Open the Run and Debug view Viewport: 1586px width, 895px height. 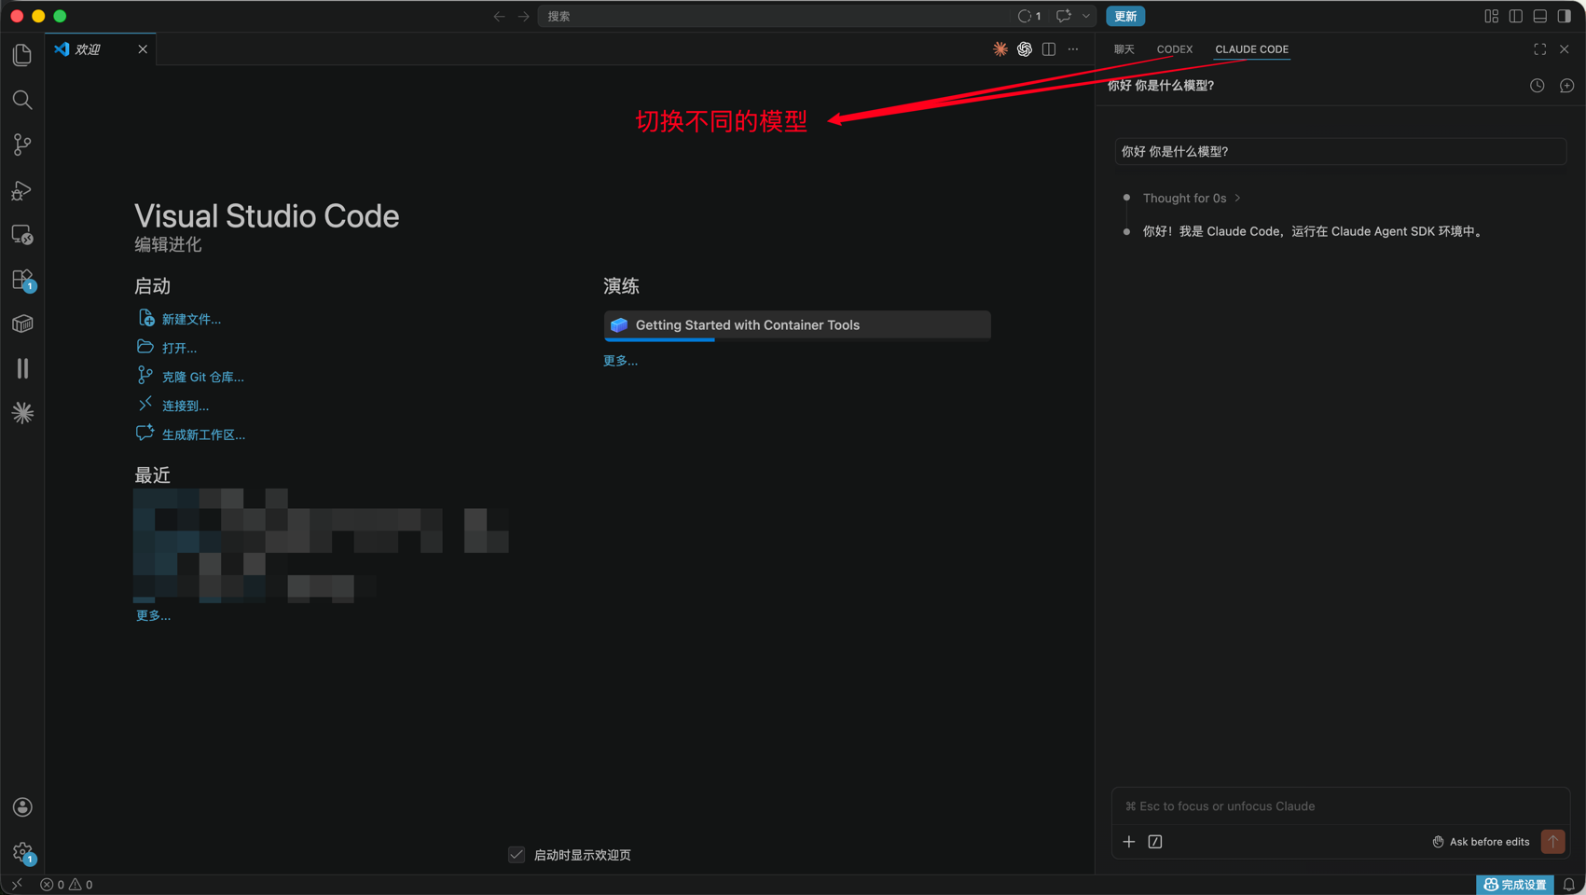coord(22,190)
